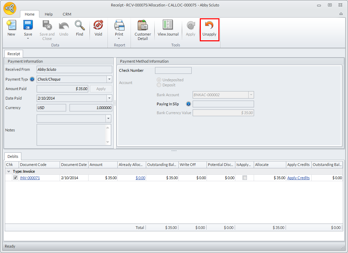Click the Payment Type info icon

tap(32, 79)
